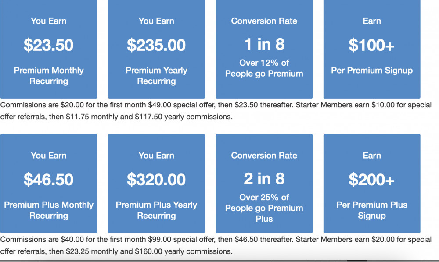Image resolution: width=439 pixels, height=262 pixels.
Task: Select the Premium Plus Monthly Recurring label
Action: coord(49,210)
